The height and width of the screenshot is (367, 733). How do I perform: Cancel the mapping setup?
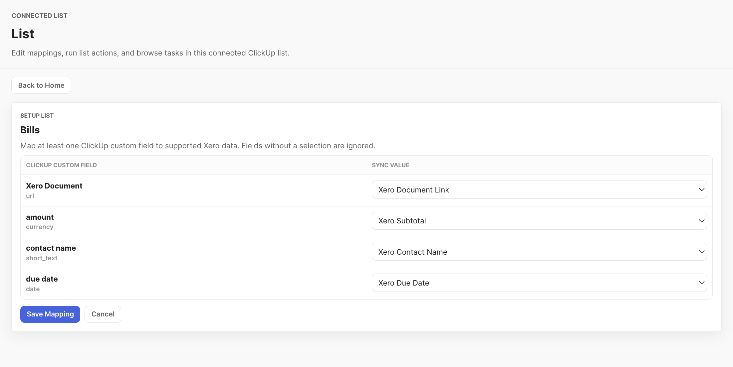[x=103, y=314]
